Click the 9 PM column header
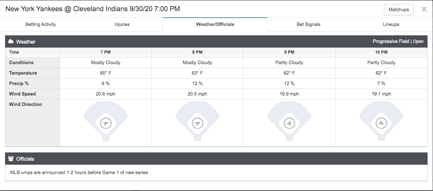 [289, 52]
